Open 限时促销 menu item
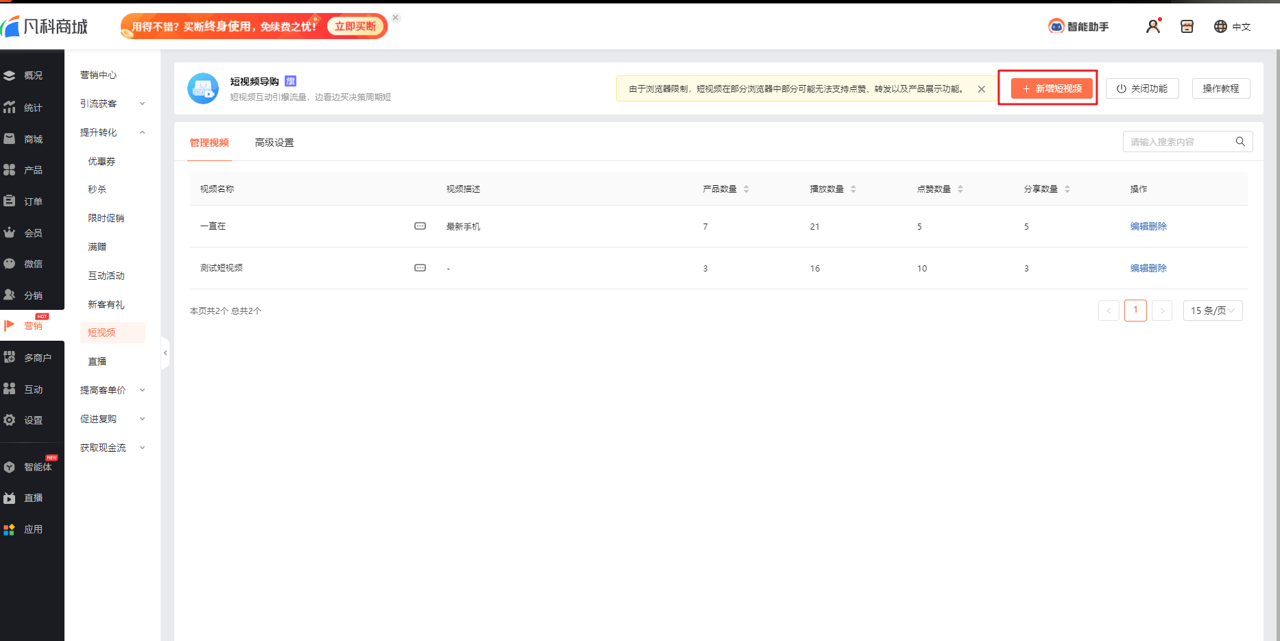The width and height of the screenshot is (1280, 641). 106,218
